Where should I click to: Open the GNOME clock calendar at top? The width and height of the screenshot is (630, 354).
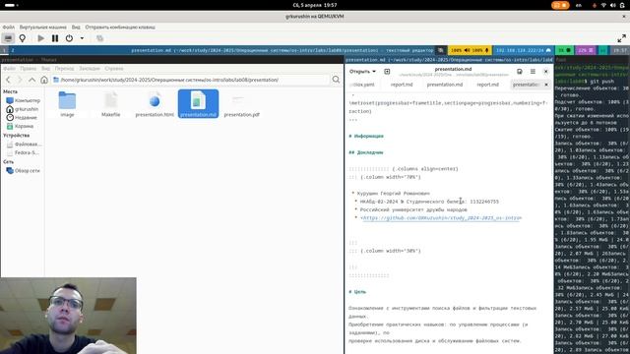[x=315, y=5]
